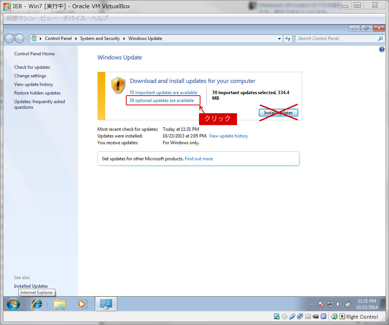Open View update history in sidebar

(34, 84)
